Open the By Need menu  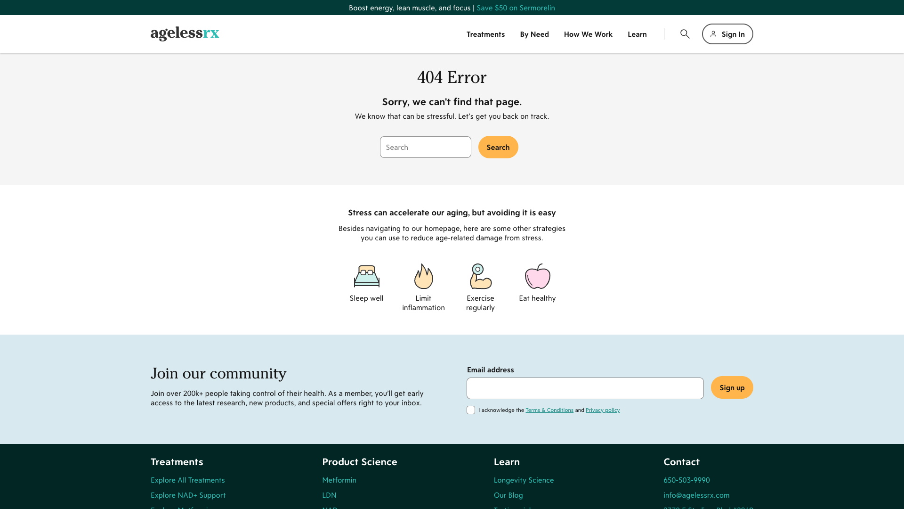click(x=534, y=34)
